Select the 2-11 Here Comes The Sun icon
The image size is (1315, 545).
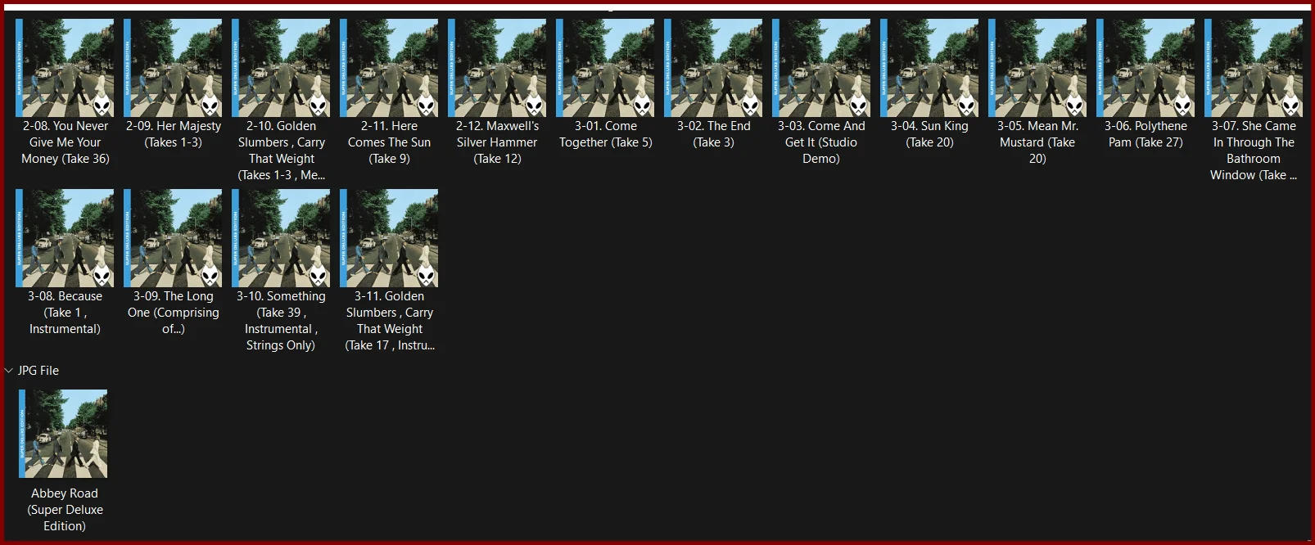pos(389,68)
